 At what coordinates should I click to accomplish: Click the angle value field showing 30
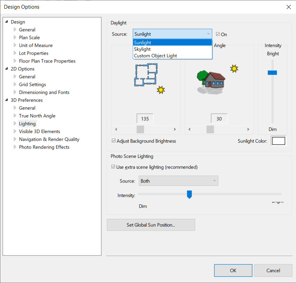(x=219, y=119)
